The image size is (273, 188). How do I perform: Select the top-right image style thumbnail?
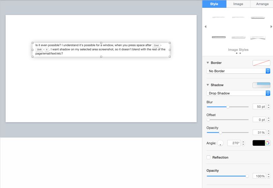(x=258, y=17)
